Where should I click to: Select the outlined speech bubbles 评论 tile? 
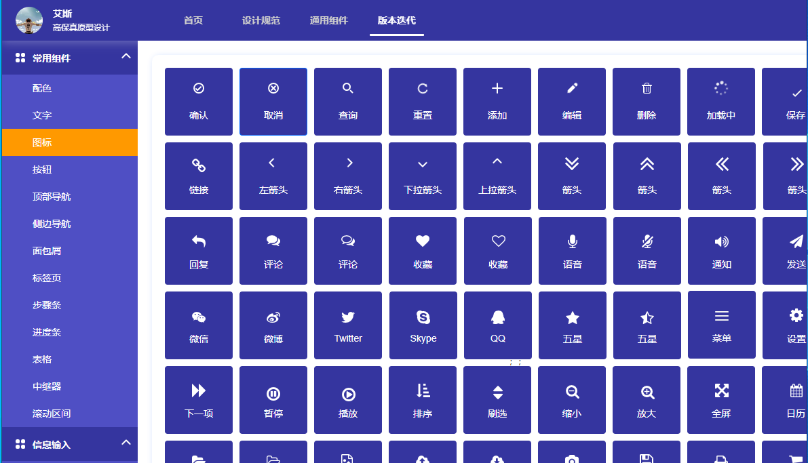[x=348, y=251]
